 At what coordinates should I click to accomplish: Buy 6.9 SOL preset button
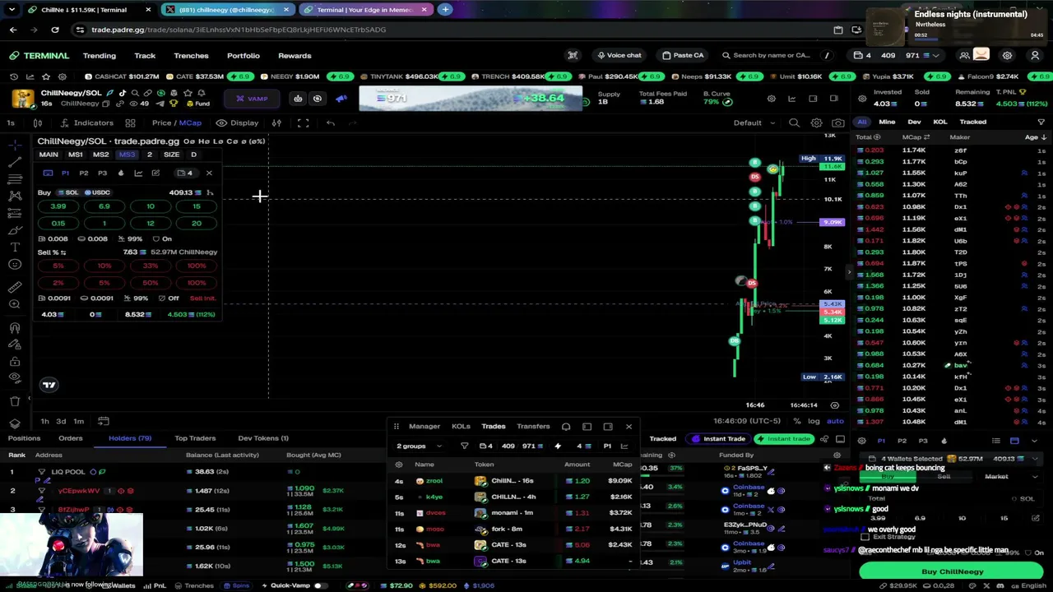coord(104,206)
